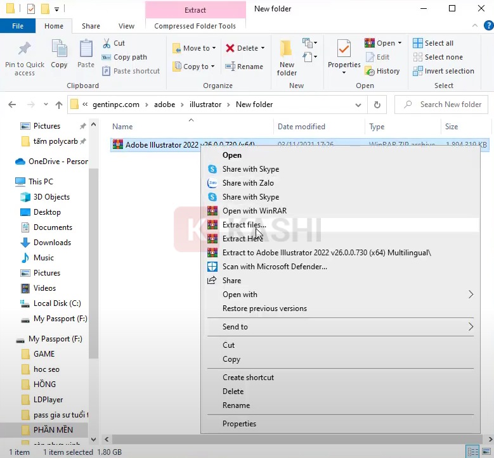Open the New item dropdown icon
This screenshot has width=494, height=458.
click(309, 42)
